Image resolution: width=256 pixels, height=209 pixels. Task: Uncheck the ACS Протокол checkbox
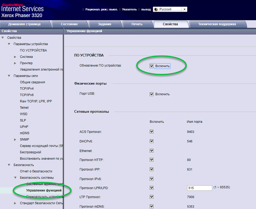(152, 132)
